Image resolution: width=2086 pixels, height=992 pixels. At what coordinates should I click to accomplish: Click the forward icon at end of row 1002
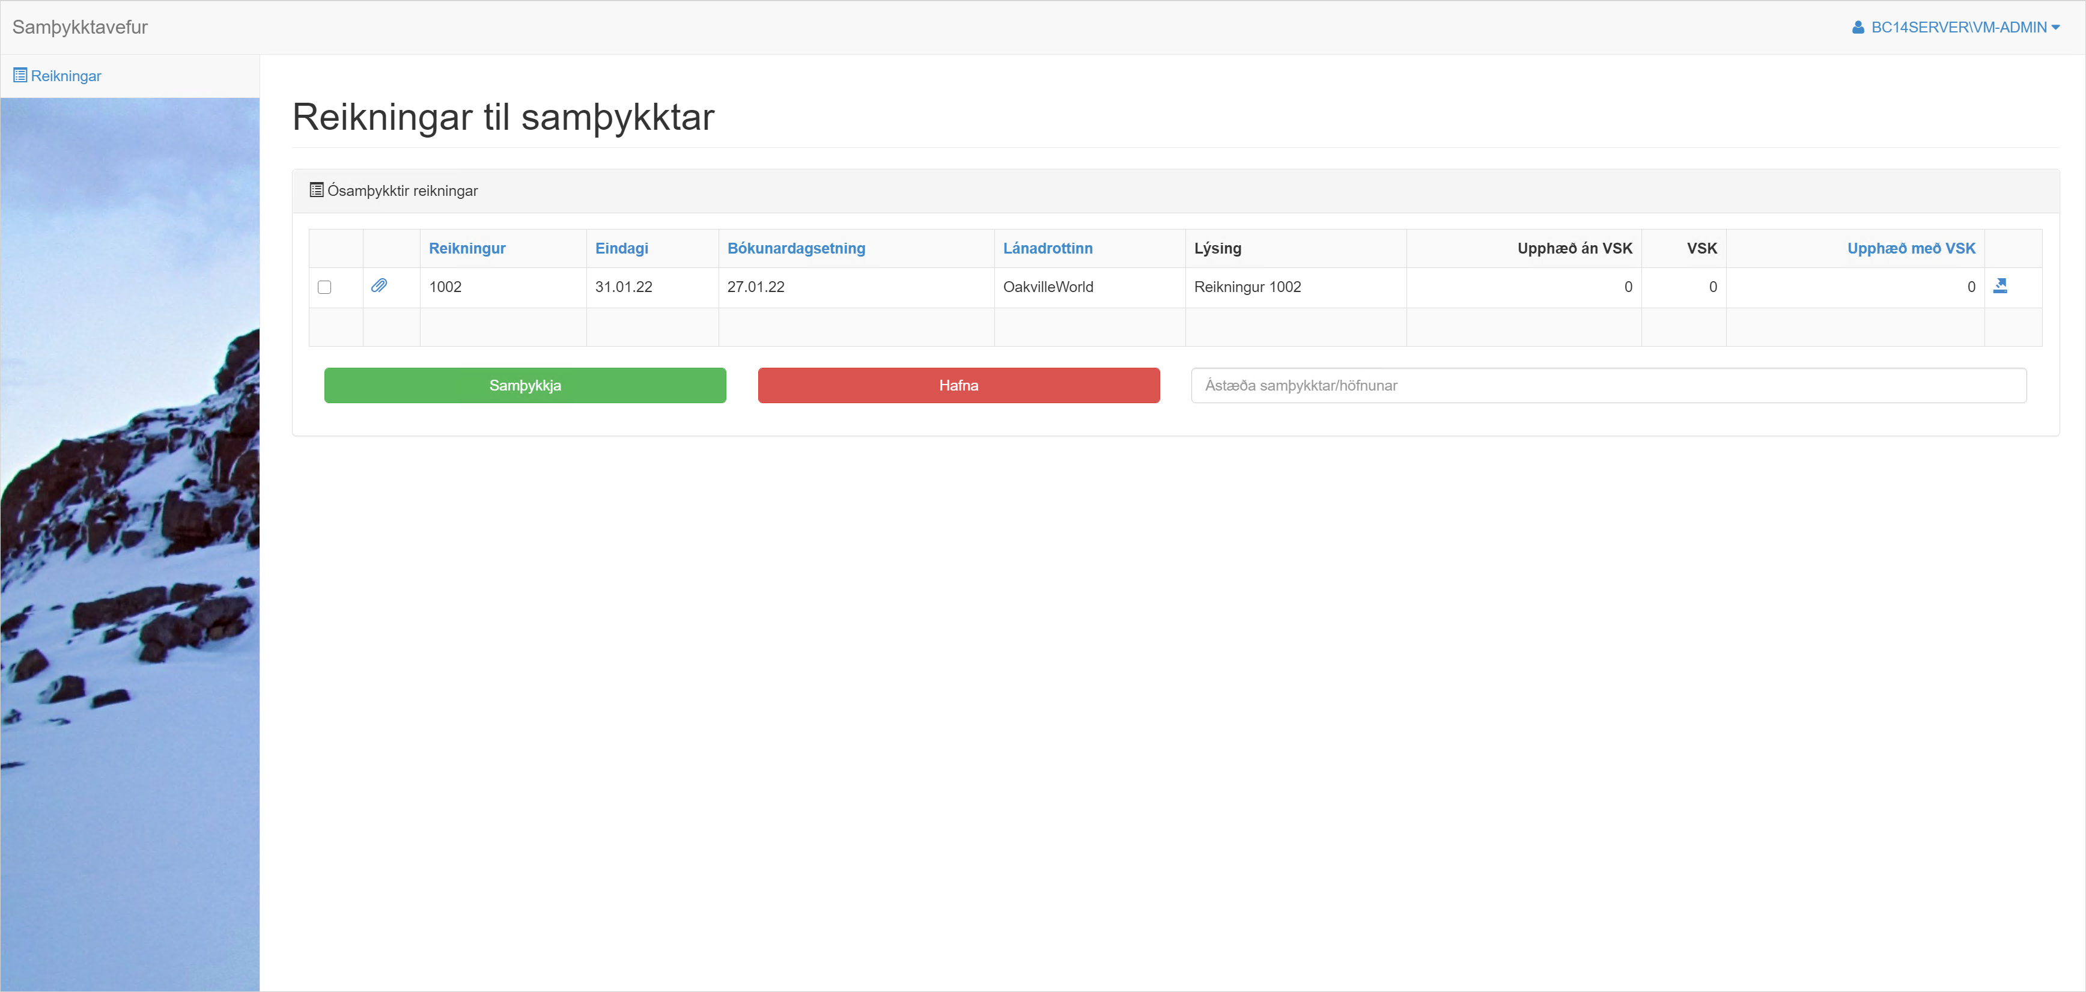coord(1999,286)
